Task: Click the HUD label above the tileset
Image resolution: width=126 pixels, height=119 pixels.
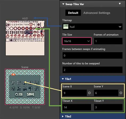Action: pos(25,18)
